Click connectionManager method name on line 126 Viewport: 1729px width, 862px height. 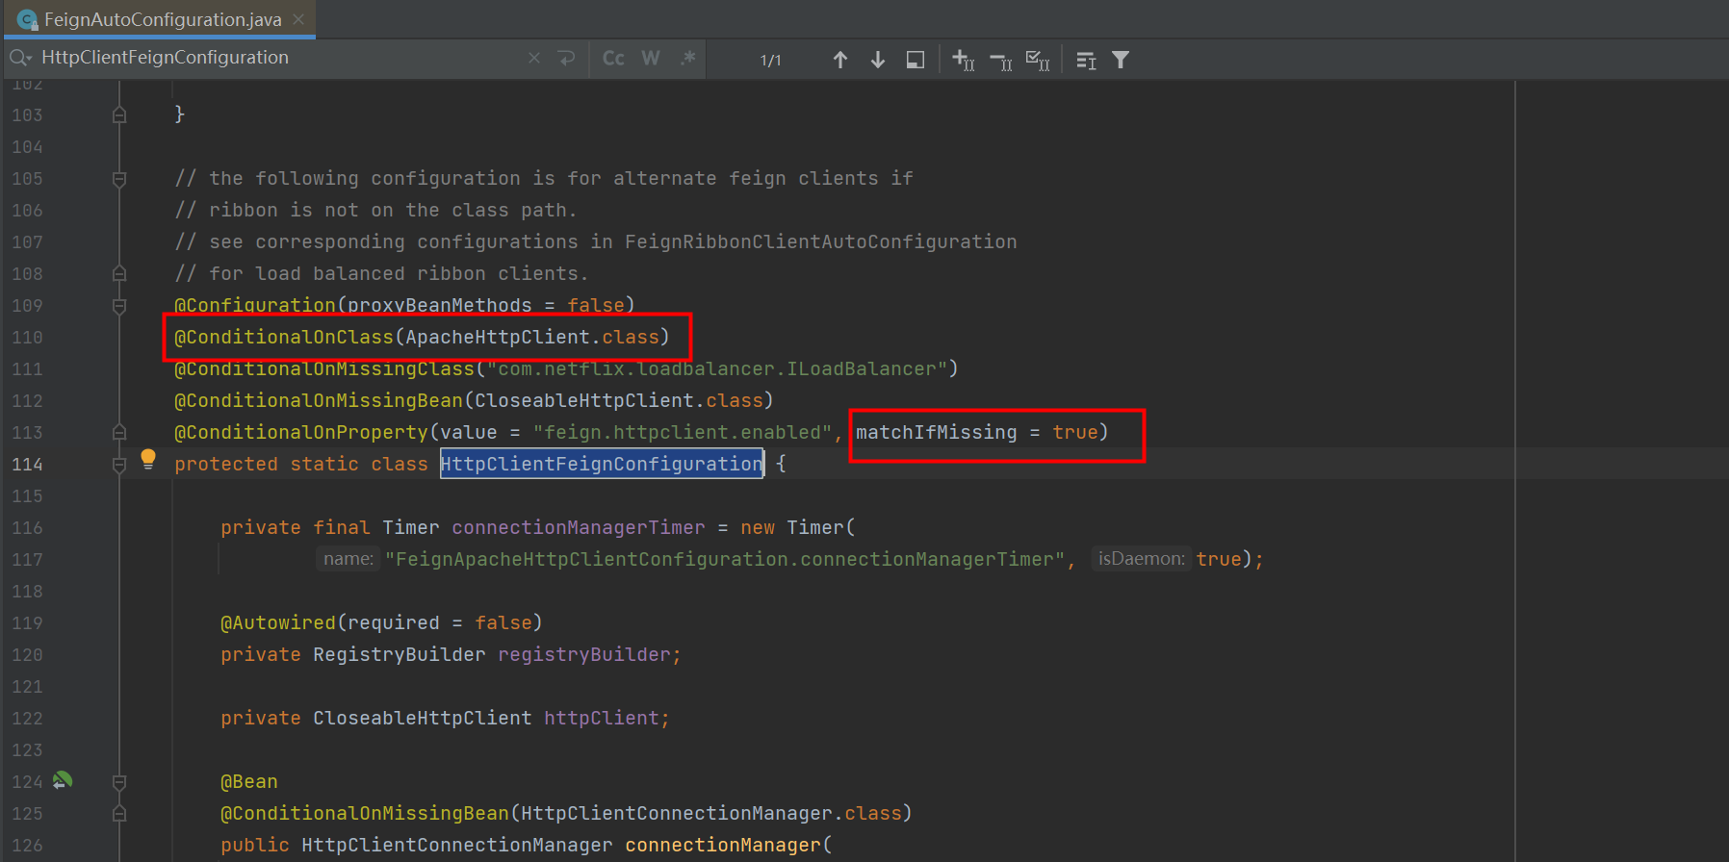point(723,846)
